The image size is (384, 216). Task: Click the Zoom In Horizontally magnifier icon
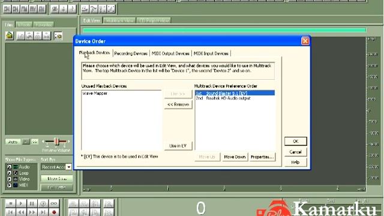point(73,203)
